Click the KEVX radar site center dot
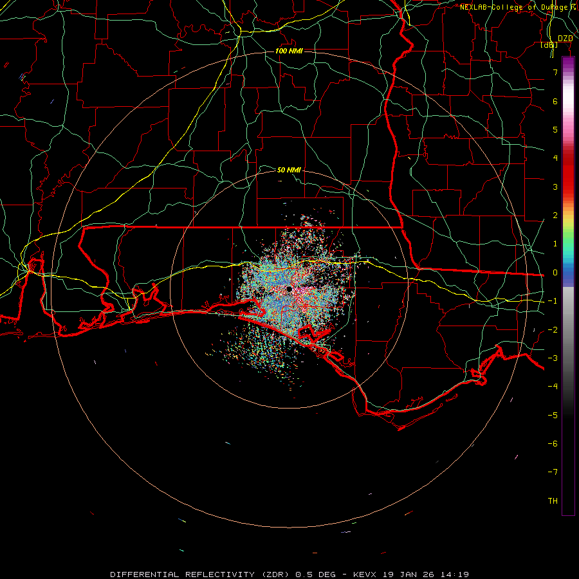 289,289
